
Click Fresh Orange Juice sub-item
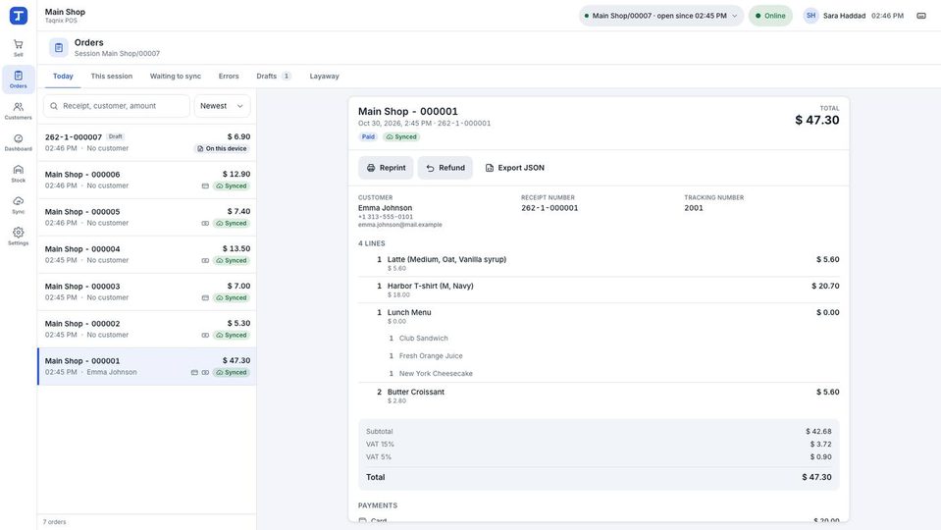[431, 356]
